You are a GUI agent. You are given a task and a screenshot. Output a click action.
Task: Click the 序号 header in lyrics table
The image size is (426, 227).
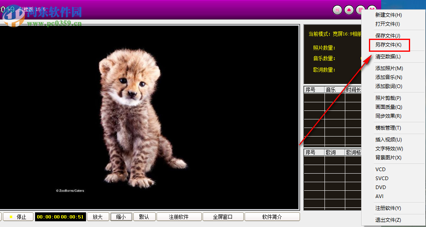314,152
